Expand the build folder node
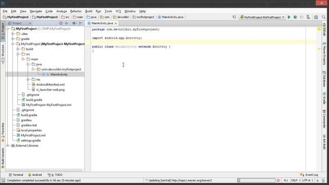329x185 pixels. (18, 49)
